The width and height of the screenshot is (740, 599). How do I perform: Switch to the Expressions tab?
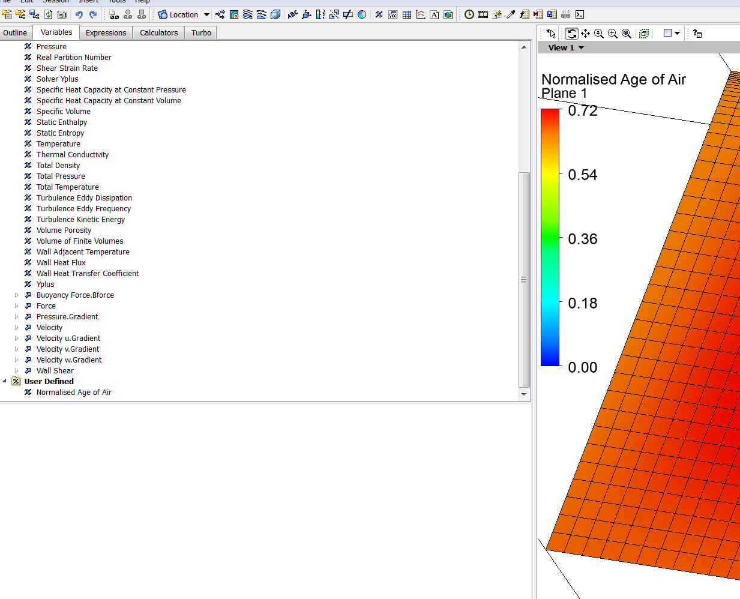[x=106, y=32]
